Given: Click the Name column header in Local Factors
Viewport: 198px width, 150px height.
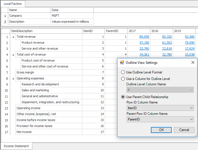Looking at the screenshot, I should tap(29, 10).
